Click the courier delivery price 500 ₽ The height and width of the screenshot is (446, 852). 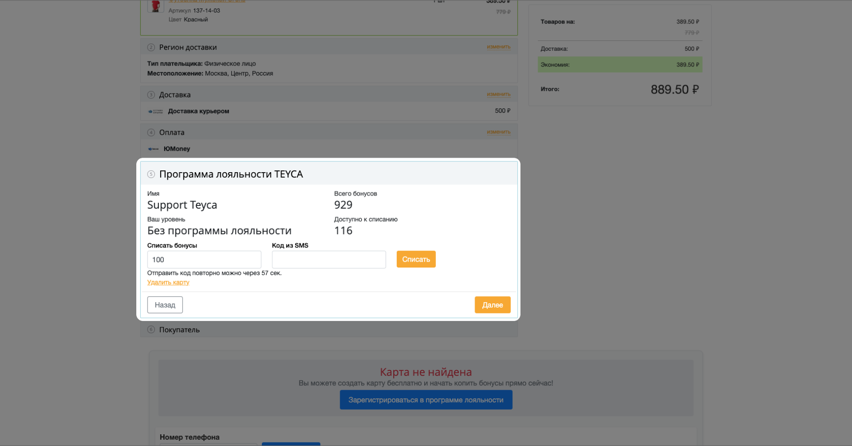502,111
